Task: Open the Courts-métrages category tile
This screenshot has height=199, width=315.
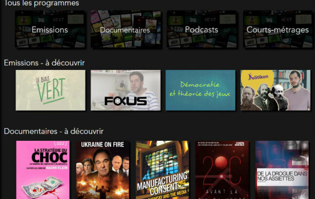Action: 277,29
